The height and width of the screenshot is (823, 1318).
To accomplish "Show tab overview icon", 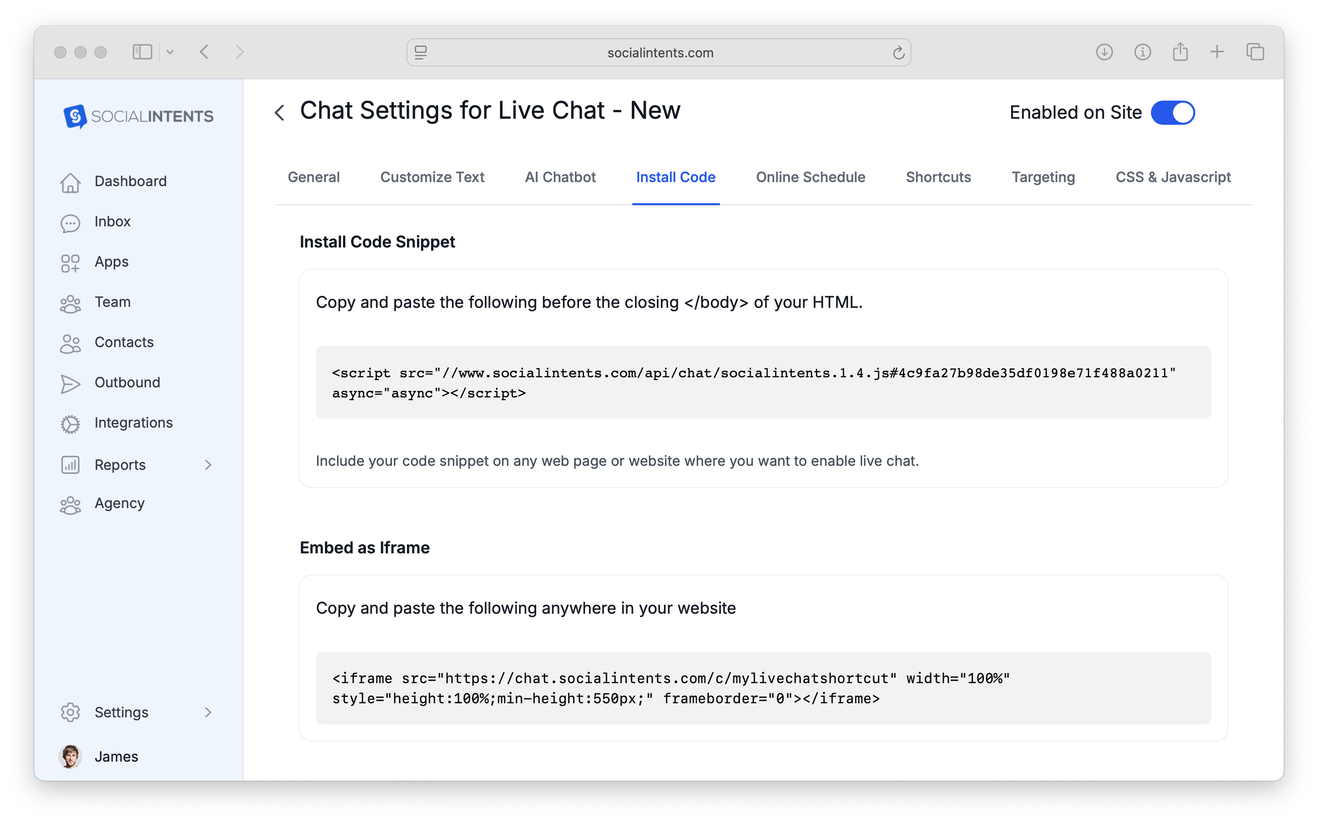I will click(x=1255, y=52).
